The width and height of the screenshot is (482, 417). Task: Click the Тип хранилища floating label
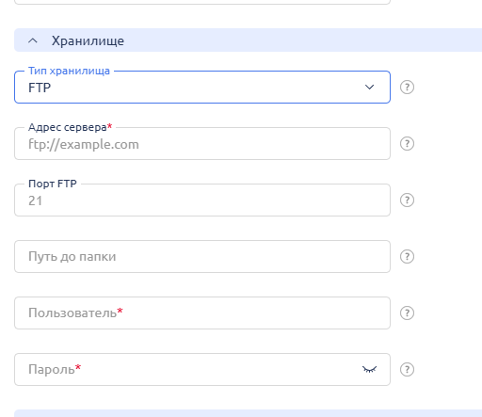click(x=69, y=71)
